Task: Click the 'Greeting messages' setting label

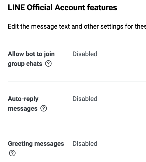Action: pyautogui.click(x=36, y=144)
